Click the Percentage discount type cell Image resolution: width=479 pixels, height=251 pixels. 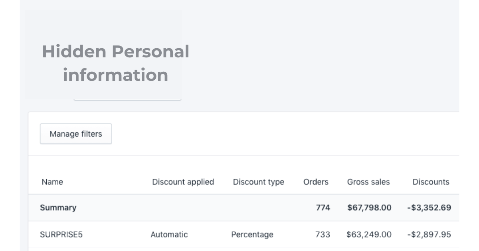[252, 235]
